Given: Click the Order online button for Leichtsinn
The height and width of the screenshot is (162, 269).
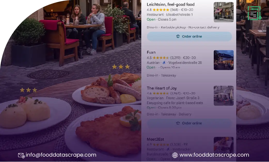Looking at the screenshot, I should click(189, 36).
